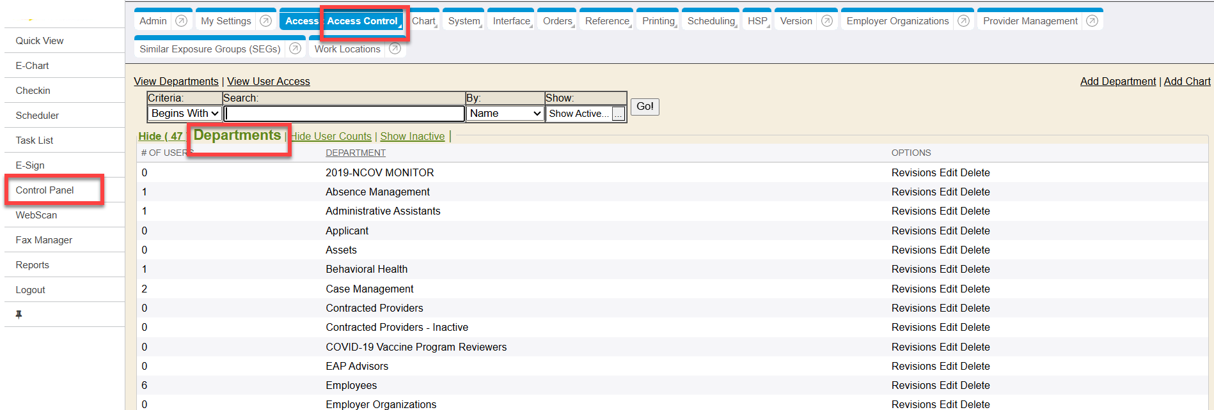The width and height of the screenshot is (1214, 410).
Task: Switch to the Scheduling tab
Action: pos(711,21)
